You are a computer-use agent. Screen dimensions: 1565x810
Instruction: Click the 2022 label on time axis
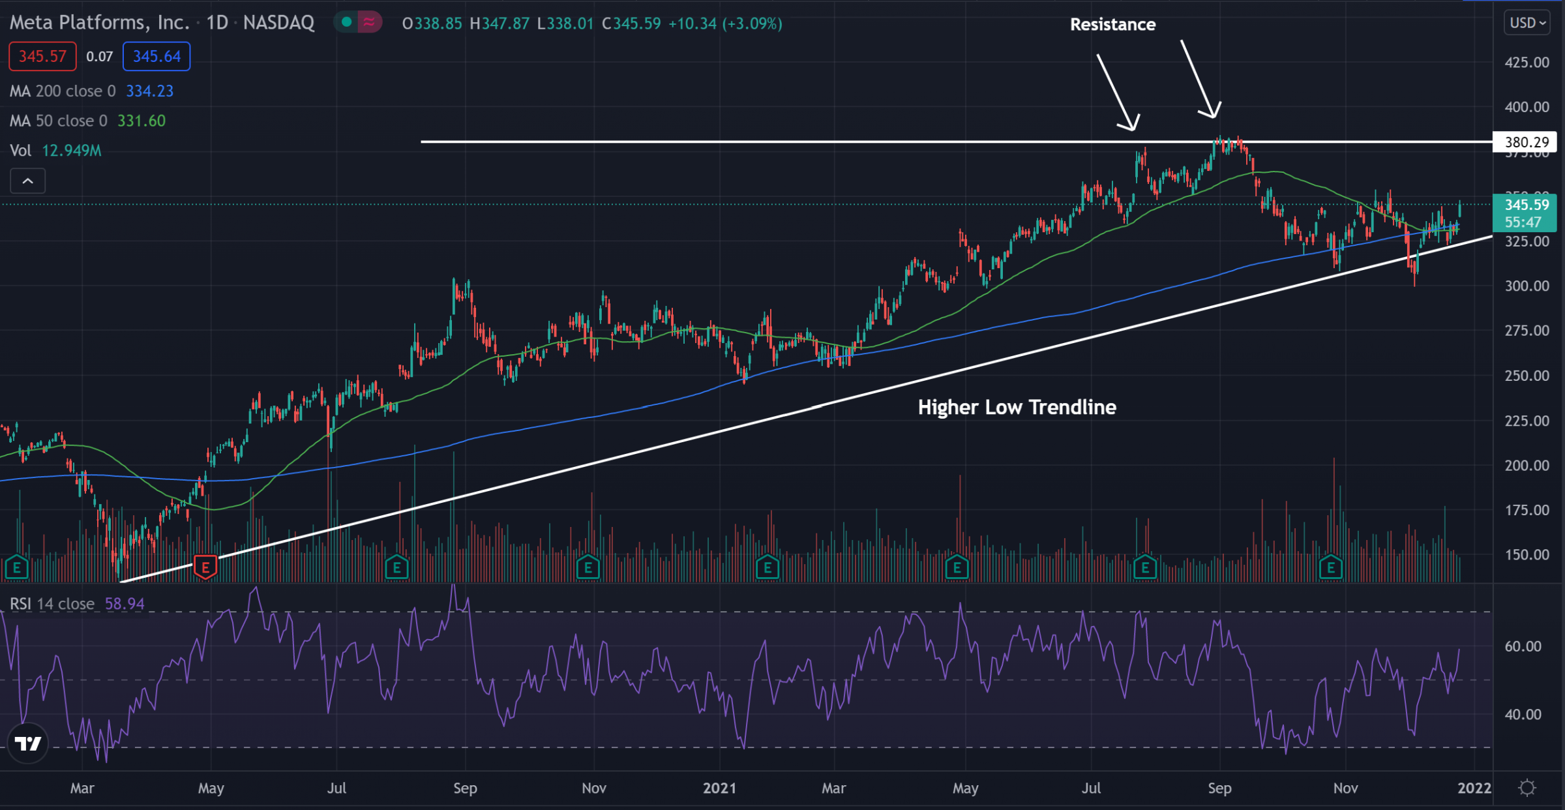point(1474,788)
